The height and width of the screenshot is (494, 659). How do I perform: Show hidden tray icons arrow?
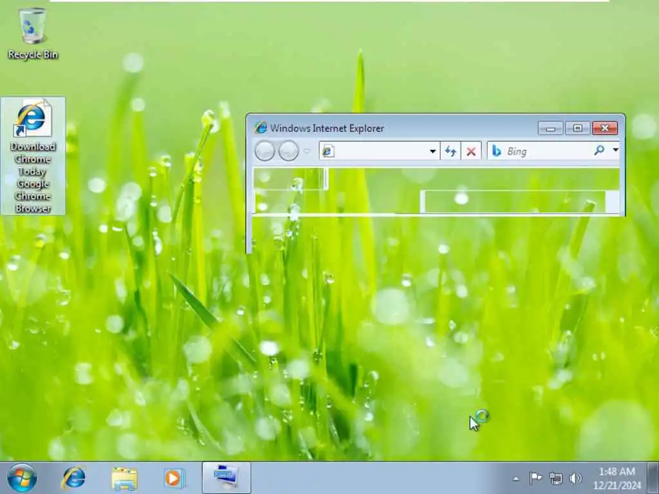[516, 478]
